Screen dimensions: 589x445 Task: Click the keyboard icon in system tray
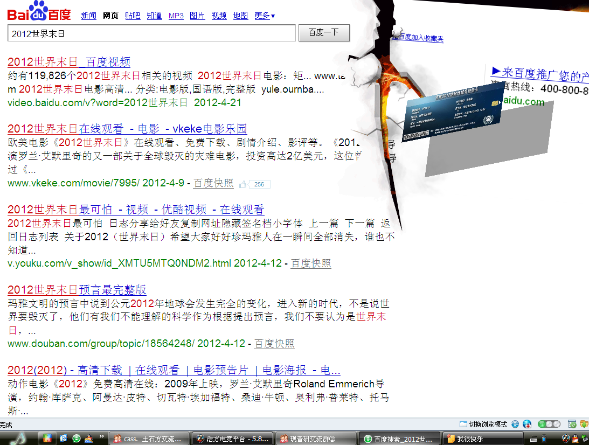(533, 439)
